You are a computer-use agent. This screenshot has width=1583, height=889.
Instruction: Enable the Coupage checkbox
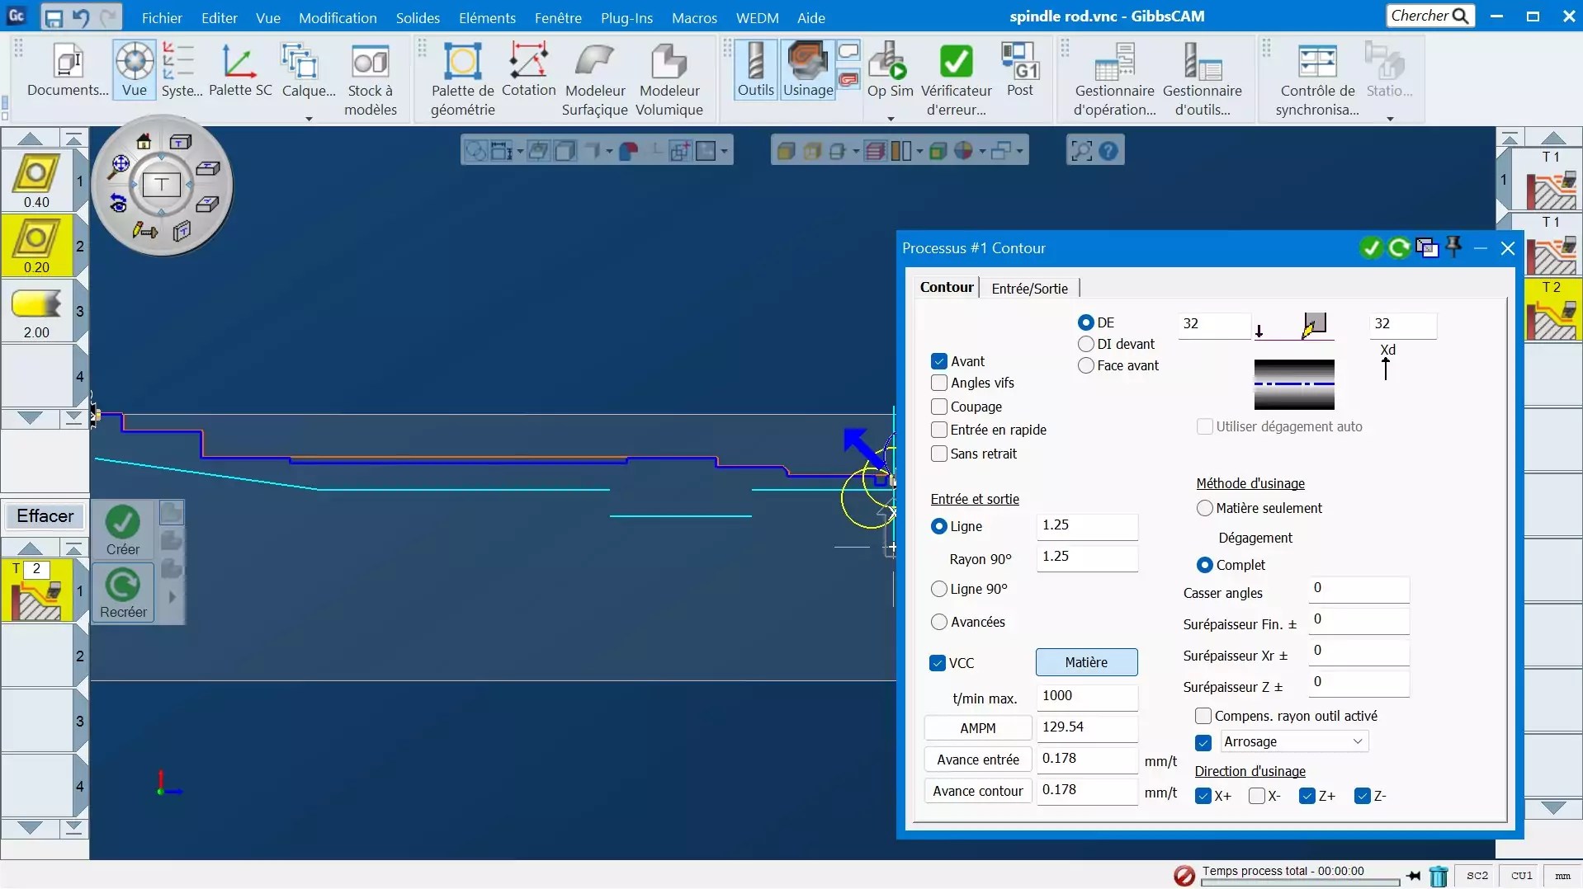tap(938, 407)
